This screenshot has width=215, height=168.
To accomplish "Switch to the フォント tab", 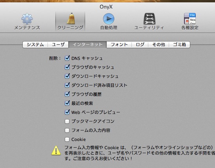I will click(119, 45).
